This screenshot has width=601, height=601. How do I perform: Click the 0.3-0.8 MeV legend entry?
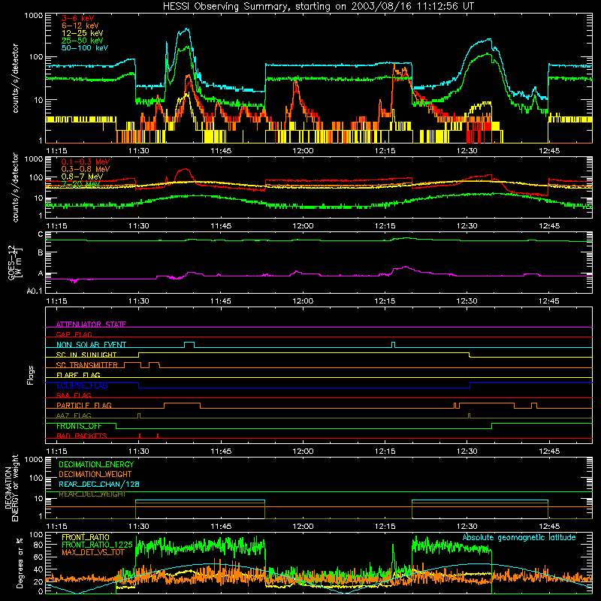(86, 169)
